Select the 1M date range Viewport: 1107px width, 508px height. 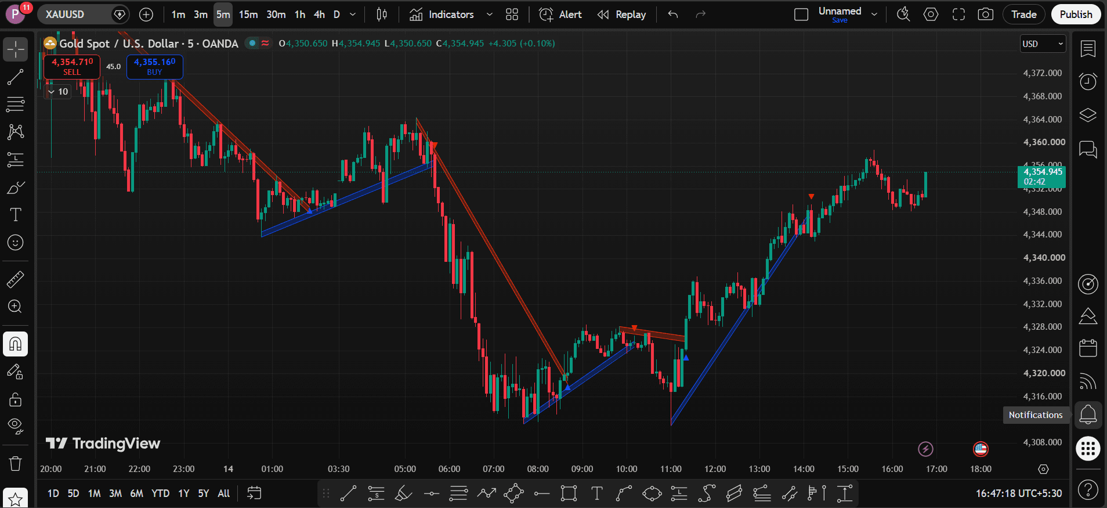click(95, 493)
